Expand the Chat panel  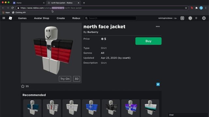(x=188, y=115)
